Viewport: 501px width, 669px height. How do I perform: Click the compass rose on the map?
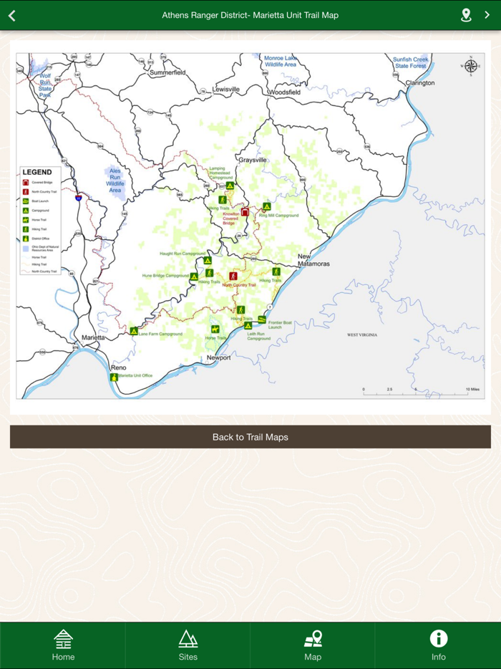pos(471,66)
